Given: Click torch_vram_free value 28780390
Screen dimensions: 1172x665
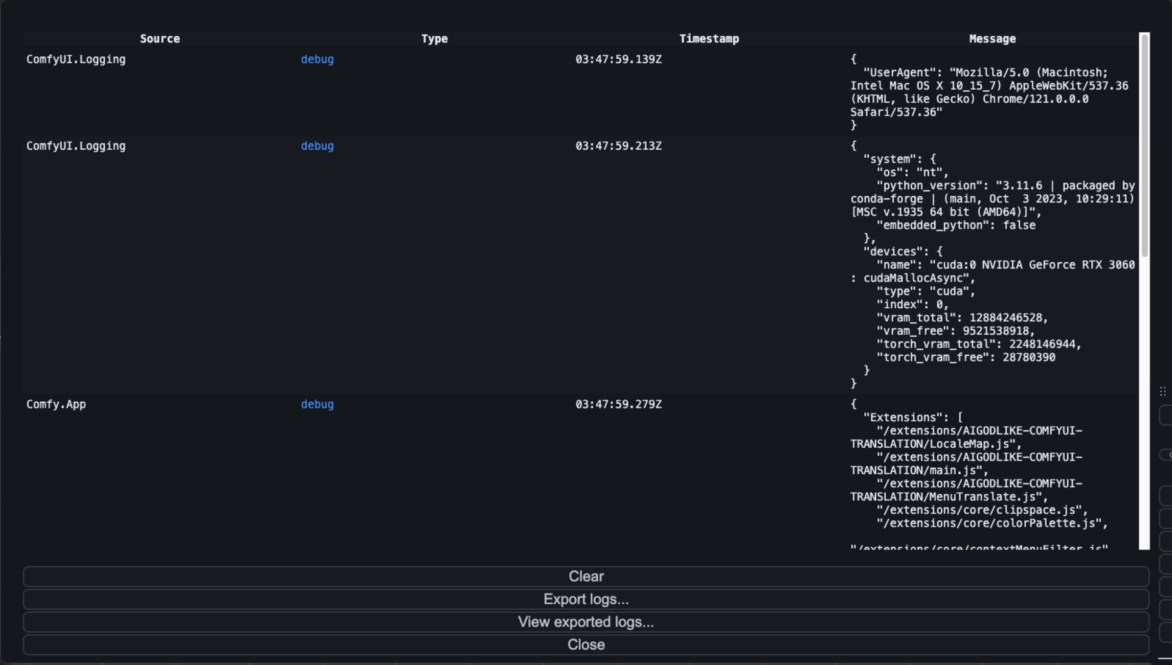Looking at the screenshot, I should (1029, 357).
